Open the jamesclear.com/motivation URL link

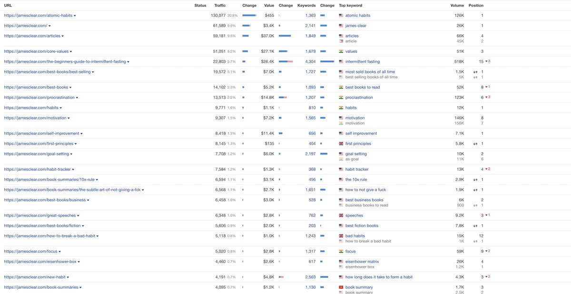[35, 118]
